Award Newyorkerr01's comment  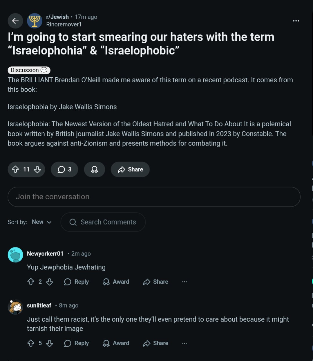click(x=116, y=282)
